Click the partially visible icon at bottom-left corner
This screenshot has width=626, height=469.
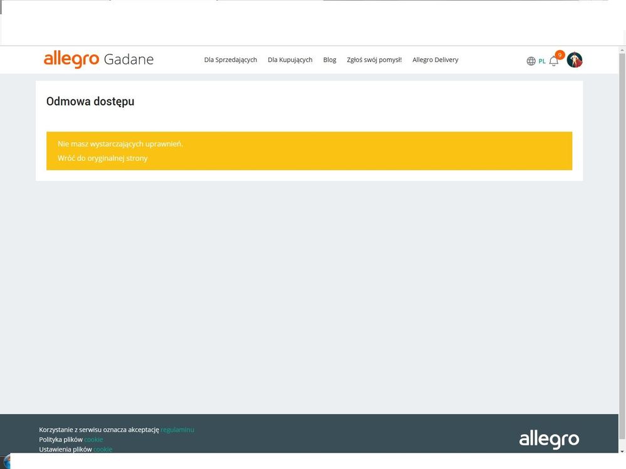[6, 462]
